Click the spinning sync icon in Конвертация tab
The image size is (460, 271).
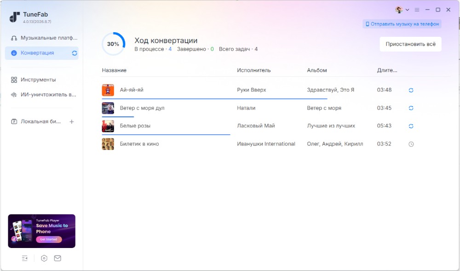[x=75, y=53]
